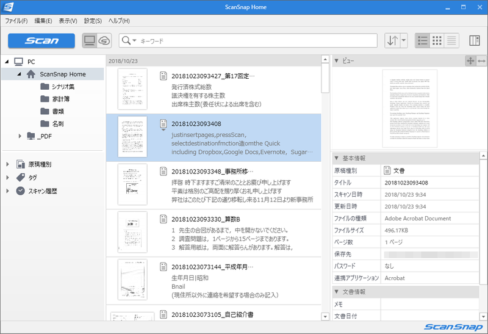Switch to ScanSnap Cloud view icon

104,40
